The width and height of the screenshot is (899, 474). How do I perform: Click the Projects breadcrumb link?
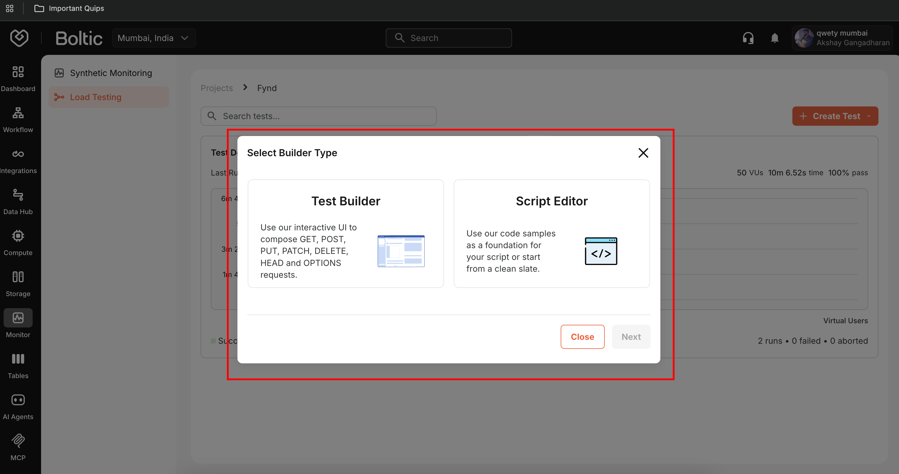(216, 88)
